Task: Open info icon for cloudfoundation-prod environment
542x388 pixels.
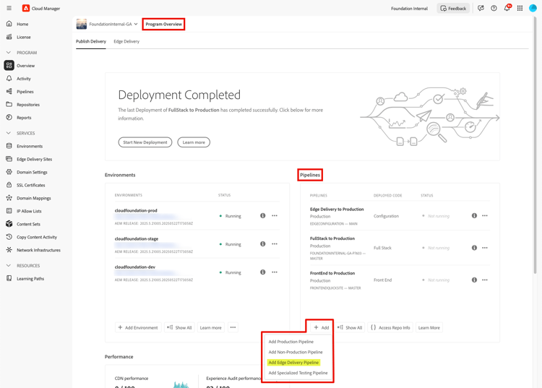Action: tap(263, 215)
